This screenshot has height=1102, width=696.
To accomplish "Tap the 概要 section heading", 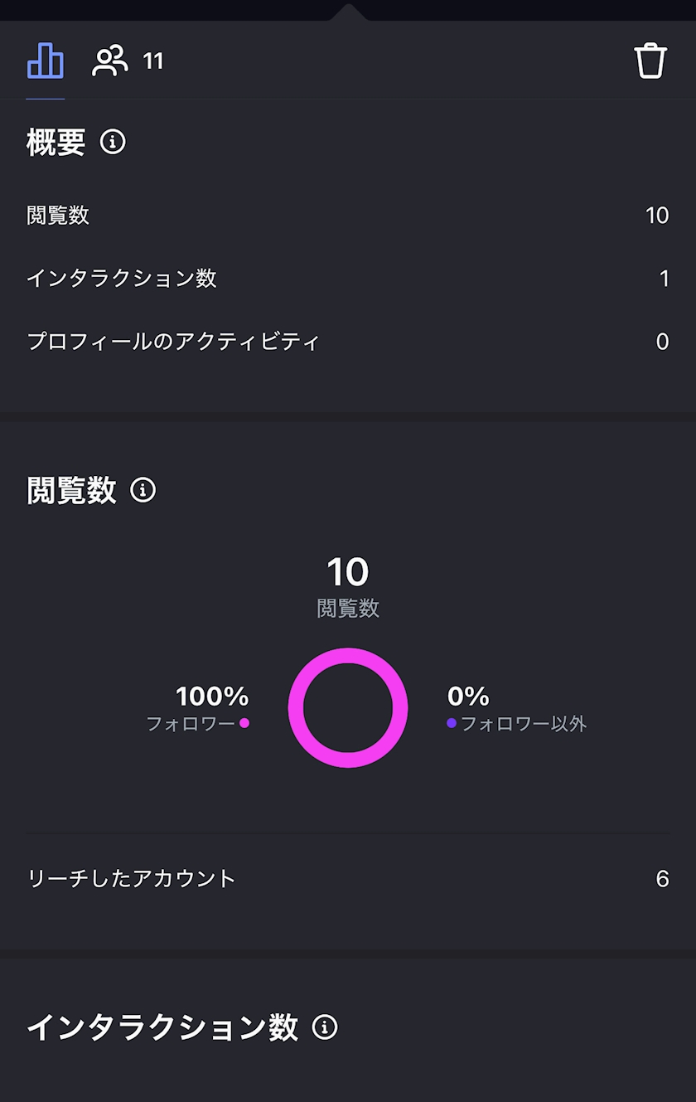I will pos(56,143).
